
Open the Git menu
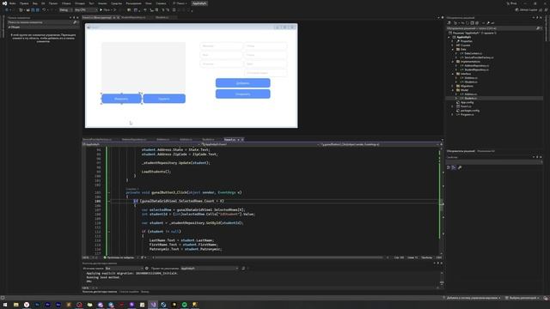click(x=43, y=3)
